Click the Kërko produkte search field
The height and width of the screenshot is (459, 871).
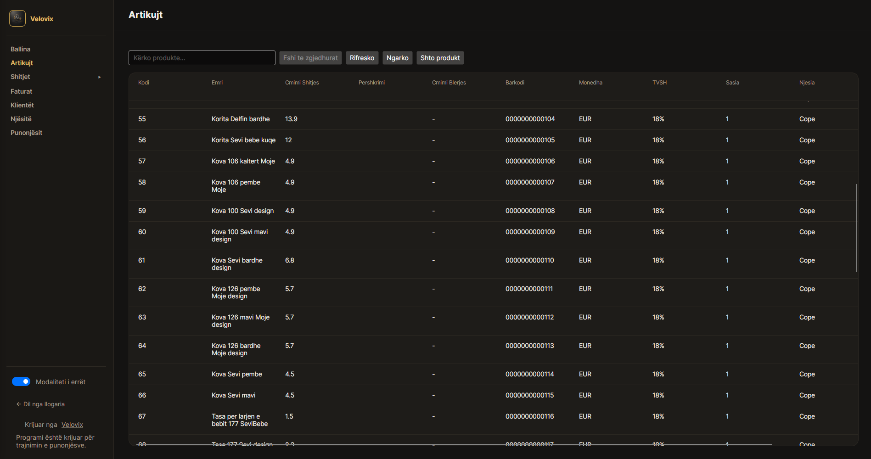point(202,58)
